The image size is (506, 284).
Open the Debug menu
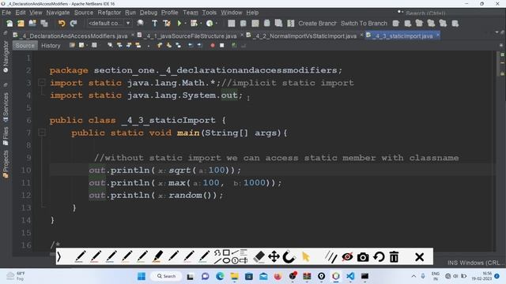(149, 13)
